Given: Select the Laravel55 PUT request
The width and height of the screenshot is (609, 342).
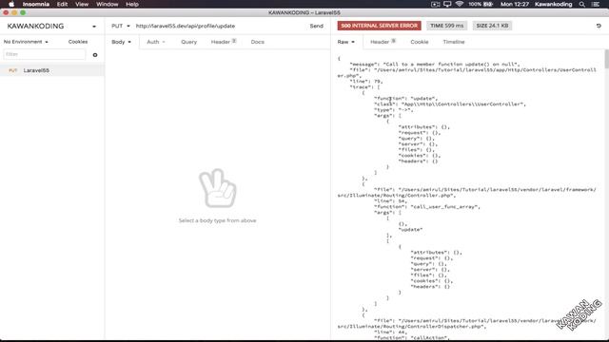Looking at the screenshot, I should pos(52,70).
